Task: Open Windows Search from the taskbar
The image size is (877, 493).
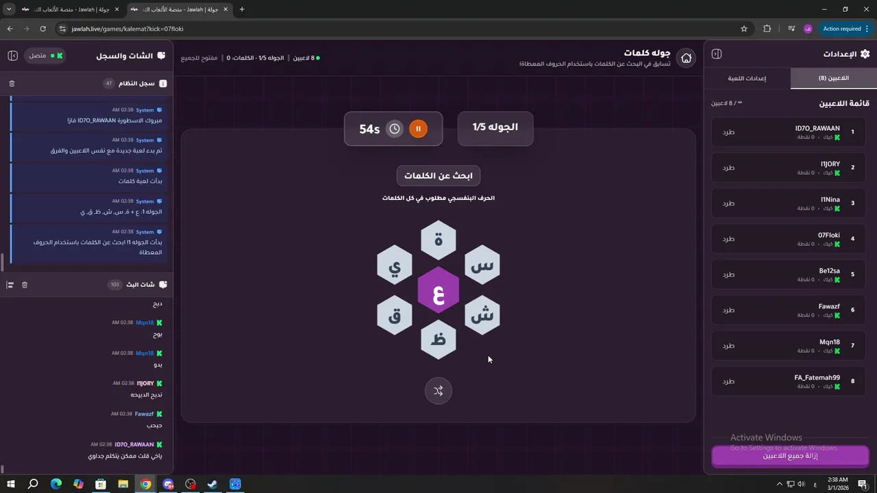Action: pos(33,484)
